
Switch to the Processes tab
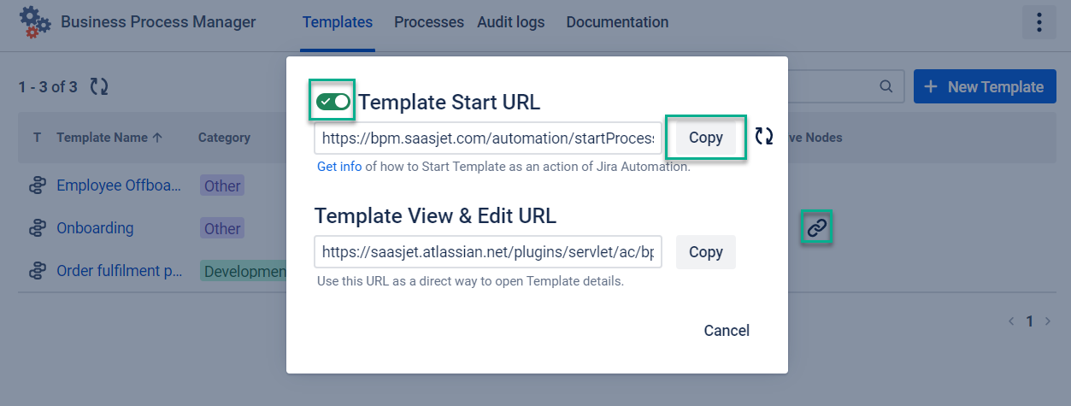point(428,22)
